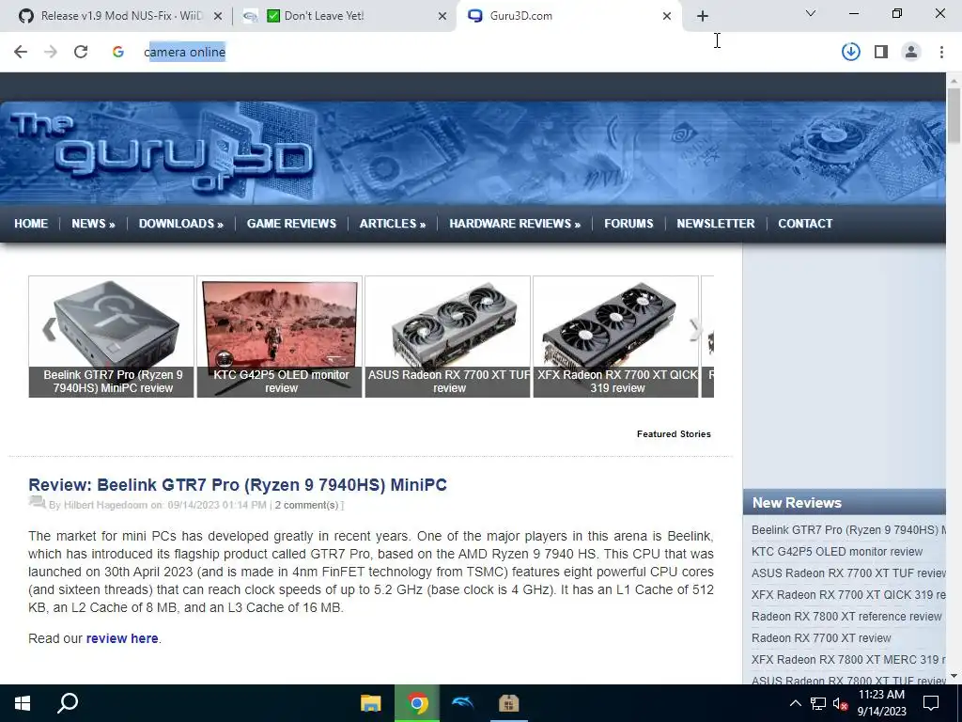Click the muted volume tray icon

840,703
